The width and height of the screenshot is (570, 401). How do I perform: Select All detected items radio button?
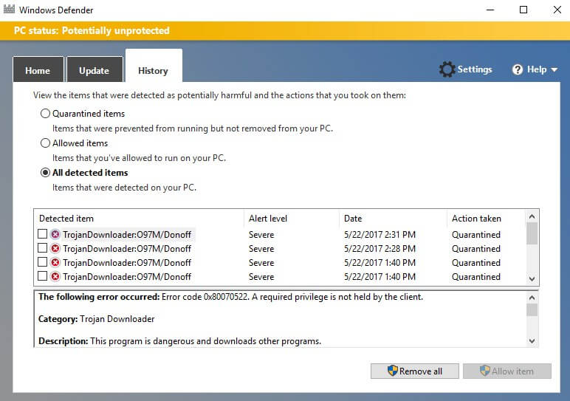[x=45, y=172]
